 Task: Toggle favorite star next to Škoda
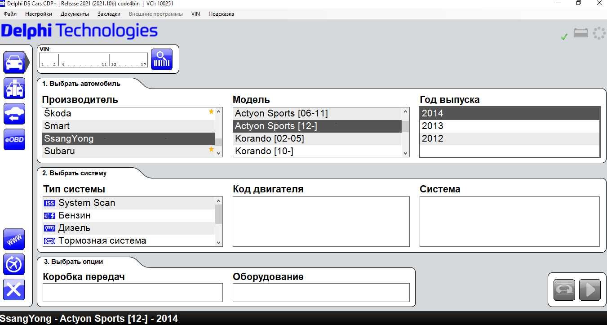pos(211,111)
